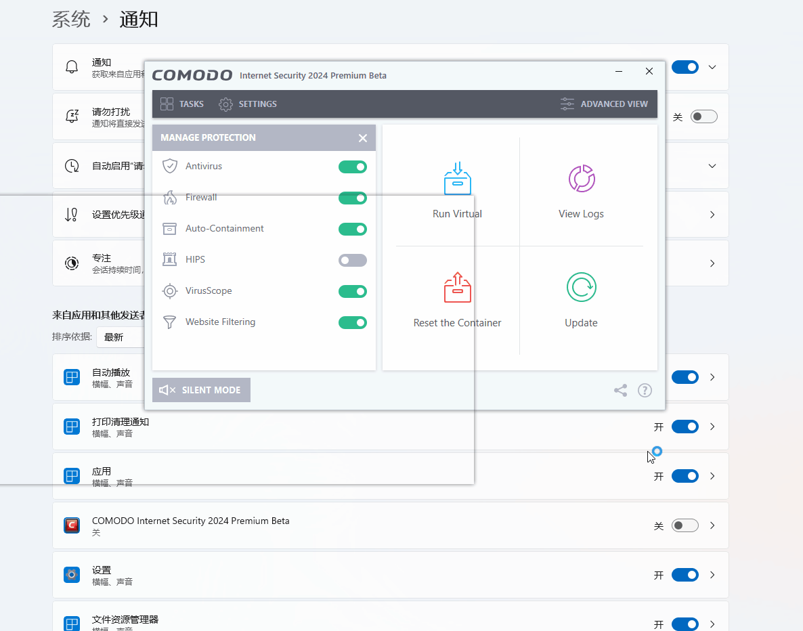
Task: Close the MANAGE PROTECTION panel
Action: pyautogui.click(x=363, y=138)
